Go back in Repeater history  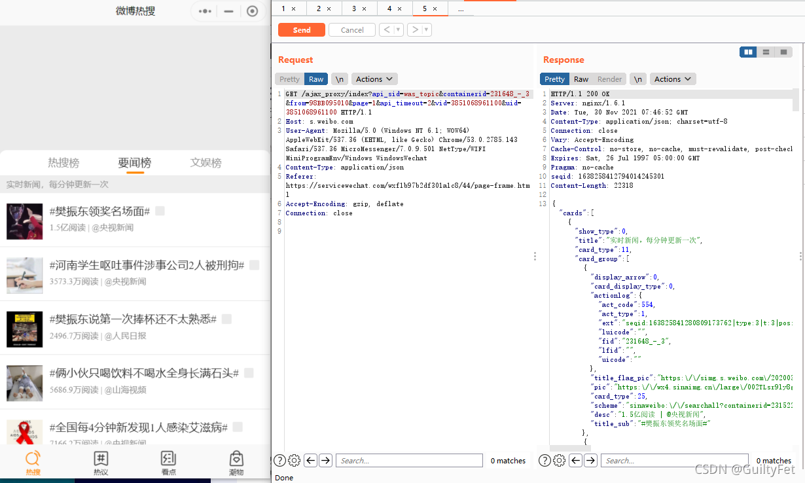(387, 29)
